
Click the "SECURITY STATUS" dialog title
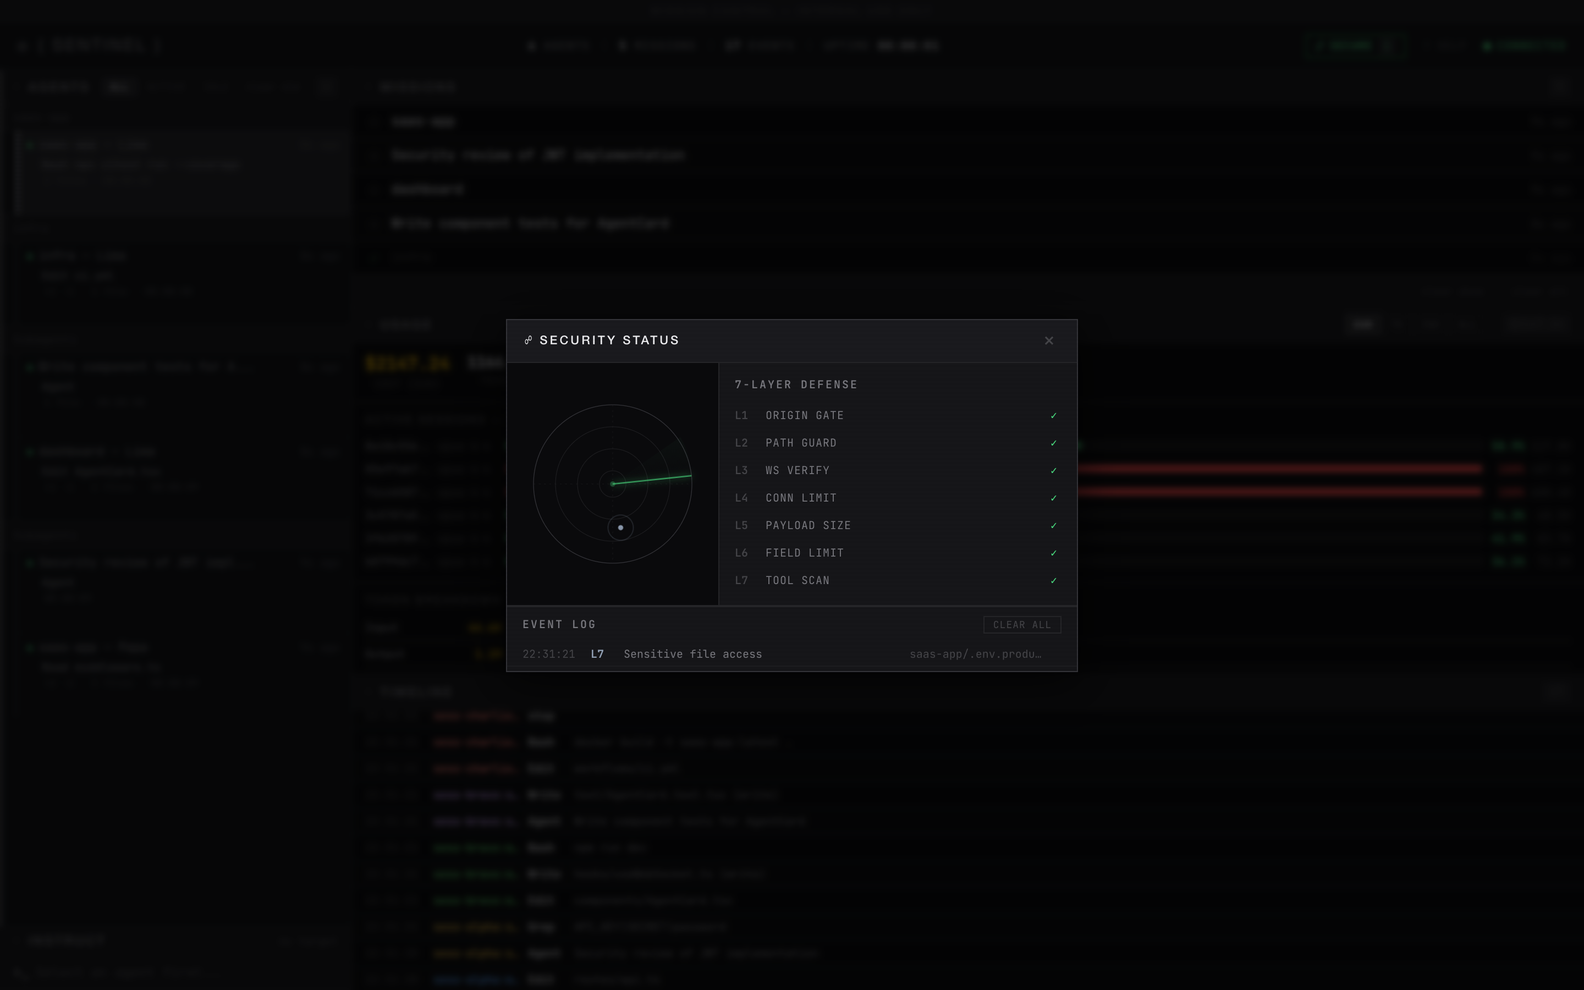pyautogui.click(x=609, y=340)
